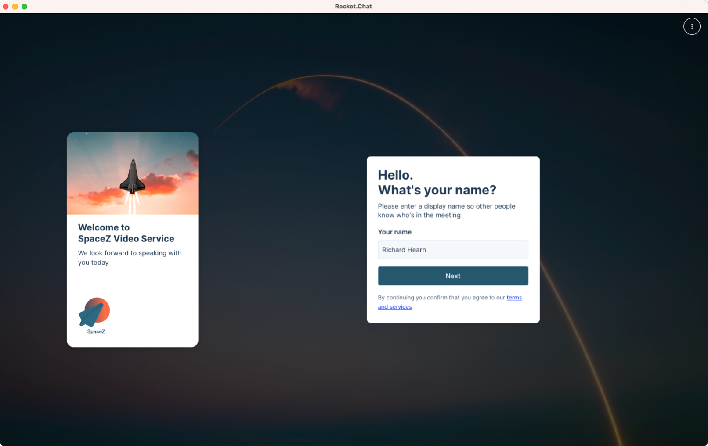Click the Next button
The height and width of the screenshot is (446, 708).
tap(453, 276)
